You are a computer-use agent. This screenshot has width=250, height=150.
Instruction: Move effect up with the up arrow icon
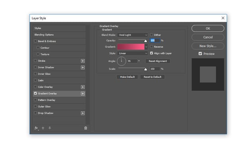click(43, 128)
